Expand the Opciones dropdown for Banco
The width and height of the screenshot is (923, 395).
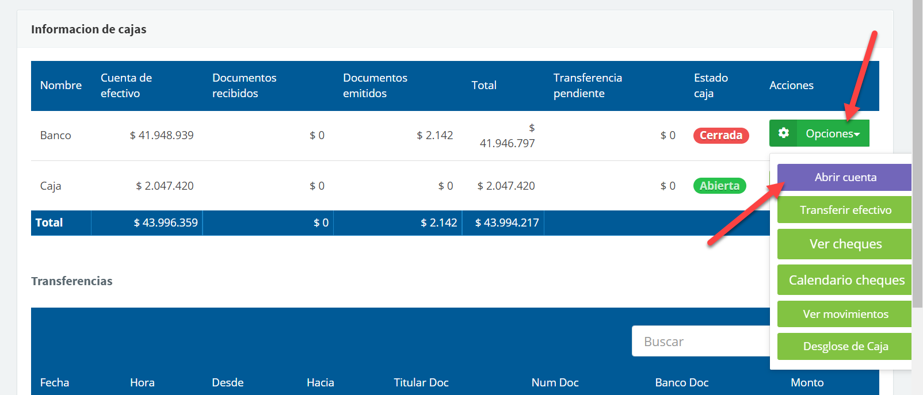pos(832,133)
